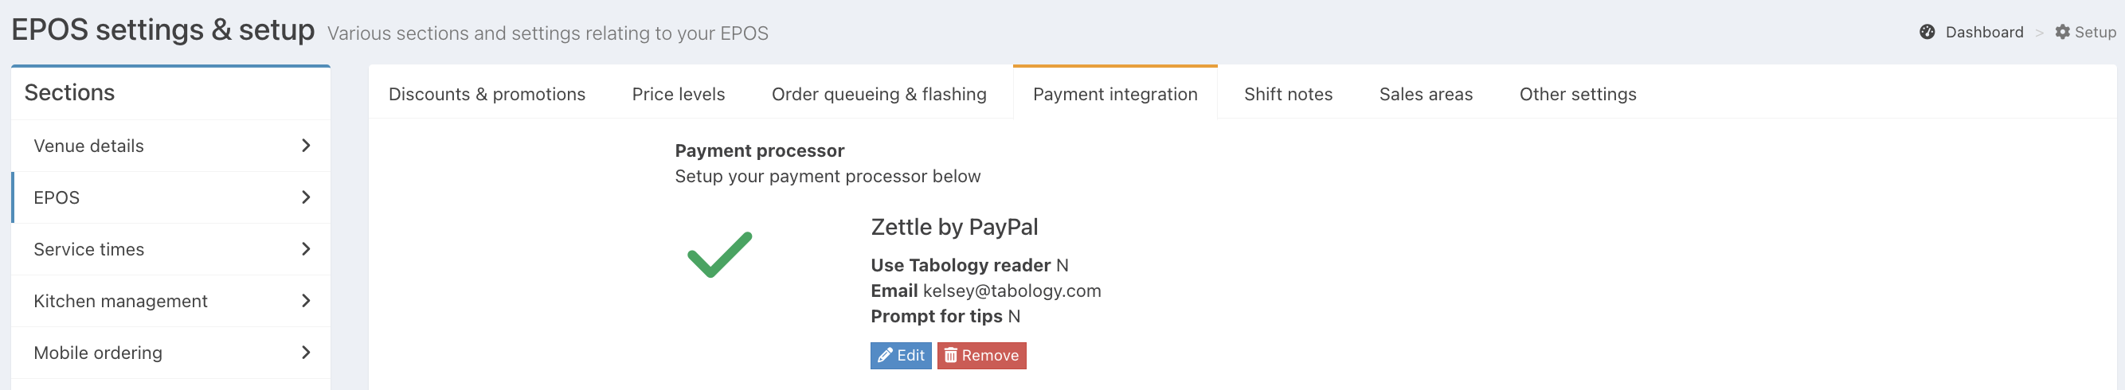Click the green checkmark beside Zettle

click(x=719, y=255)
